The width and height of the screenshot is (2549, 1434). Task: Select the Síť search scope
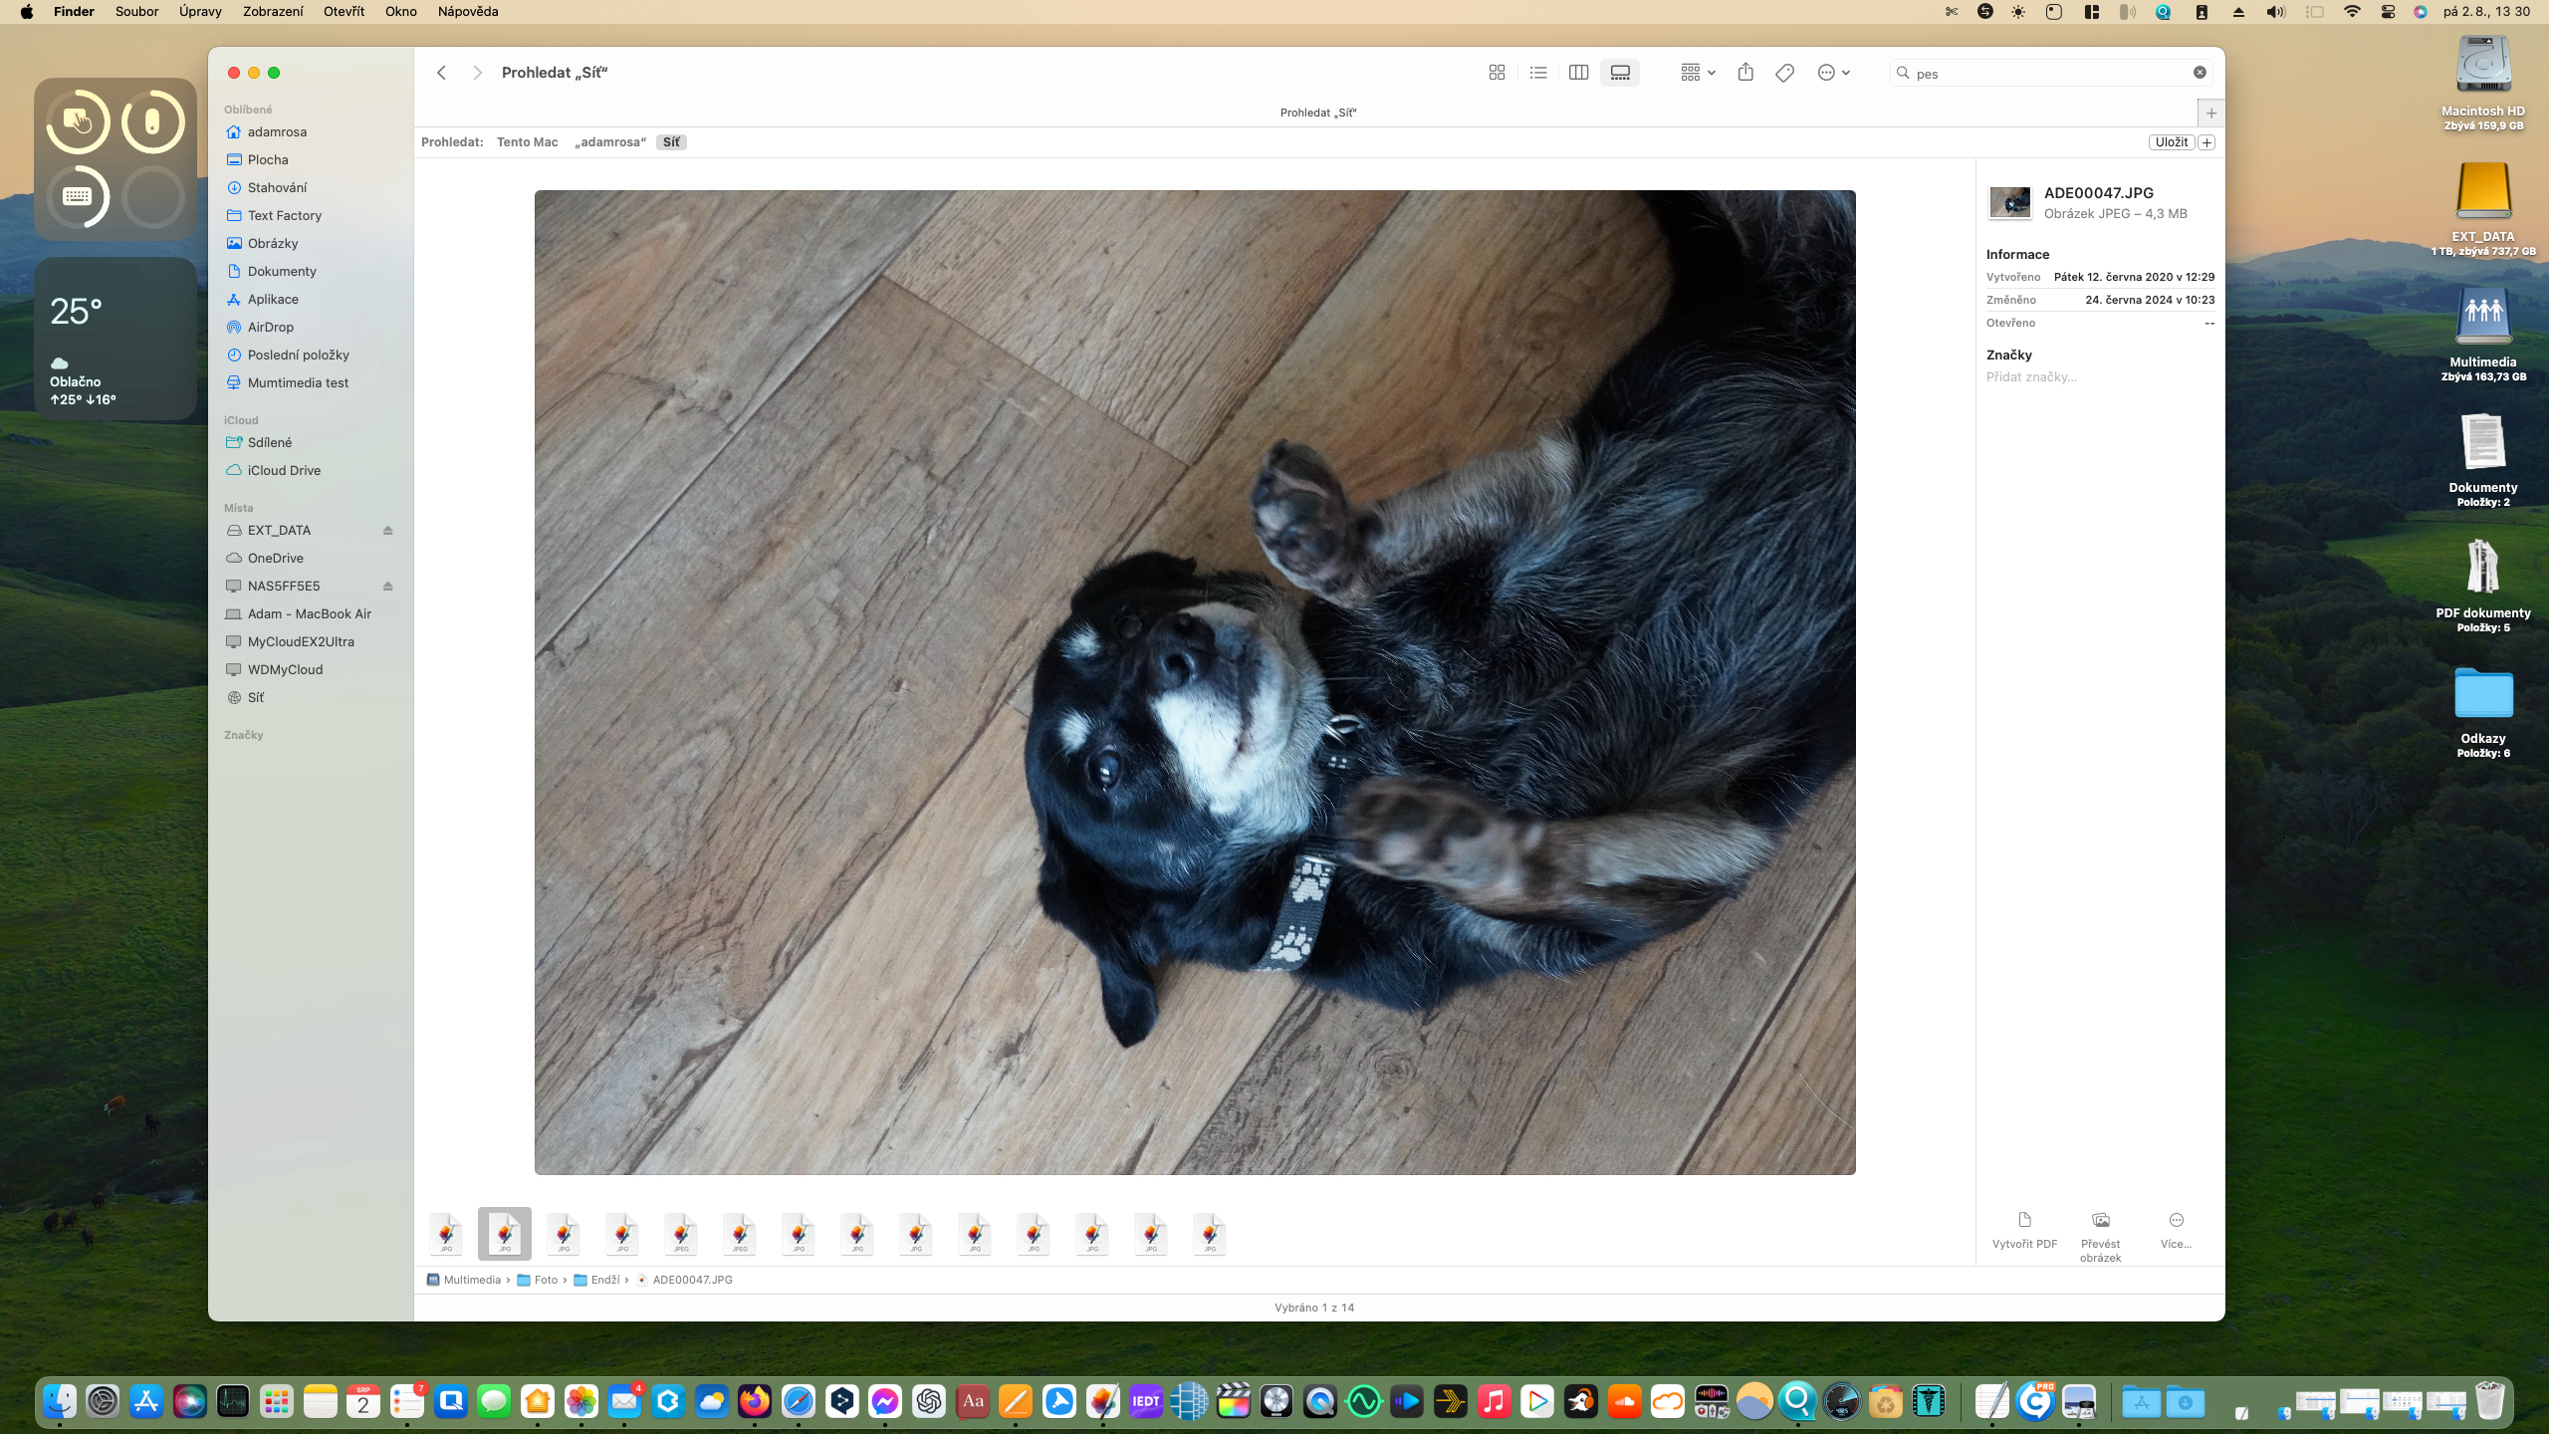click(671, 142)
